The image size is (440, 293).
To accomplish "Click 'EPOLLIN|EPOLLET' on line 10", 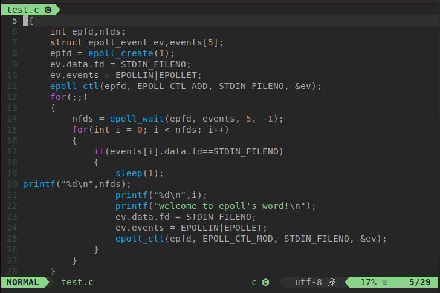I will click(156, 75).
